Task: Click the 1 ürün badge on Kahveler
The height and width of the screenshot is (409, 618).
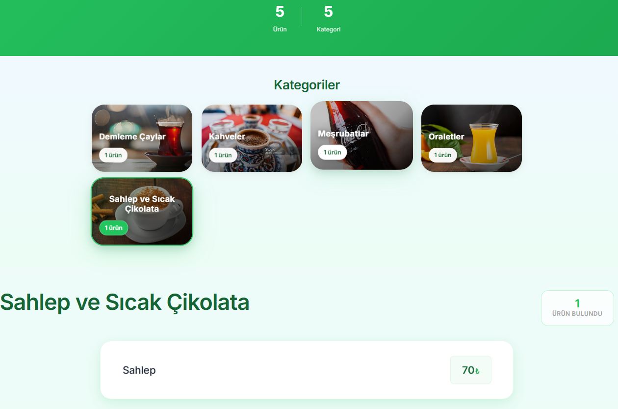Action: 223,155
